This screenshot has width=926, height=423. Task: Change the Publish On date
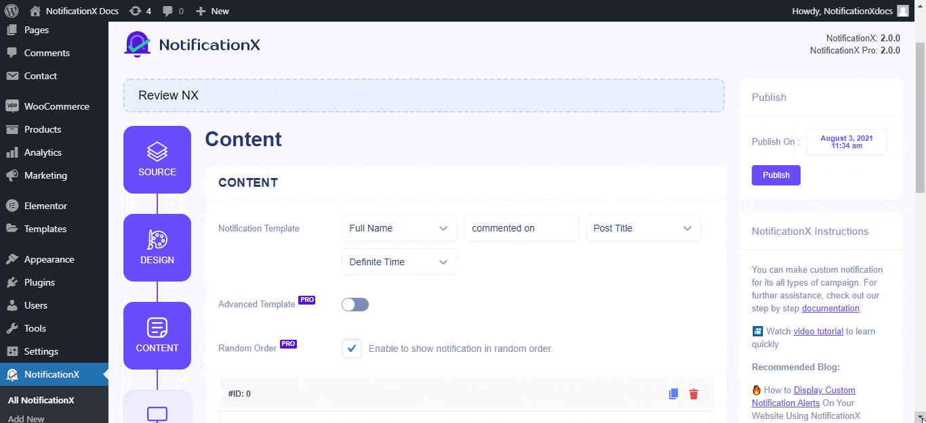click(x=847, y=142)
